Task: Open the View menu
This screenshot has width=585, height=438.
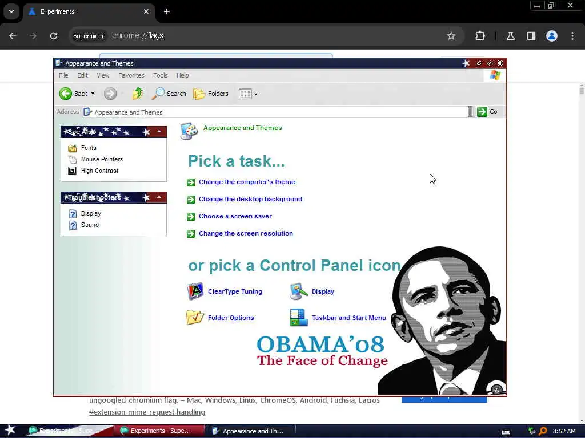Action: coord(103,75)
